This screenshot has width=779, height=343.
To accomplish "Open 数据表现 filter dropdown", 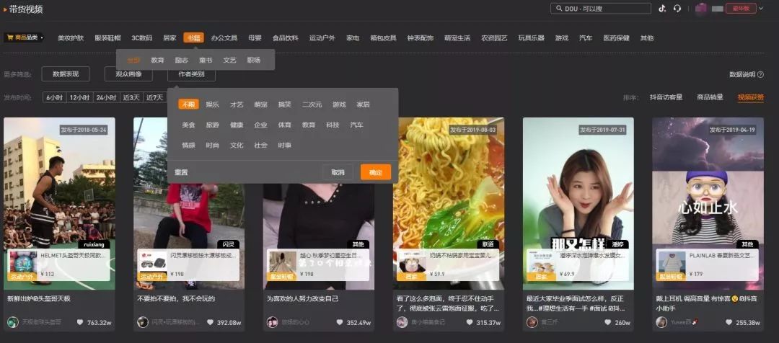I will 66,74.
